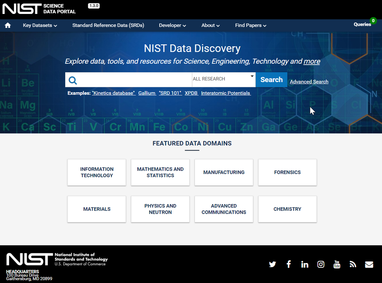382x283 pixels.
Task: Try the "SRD 101" example search
Action: tap(170, 93)
